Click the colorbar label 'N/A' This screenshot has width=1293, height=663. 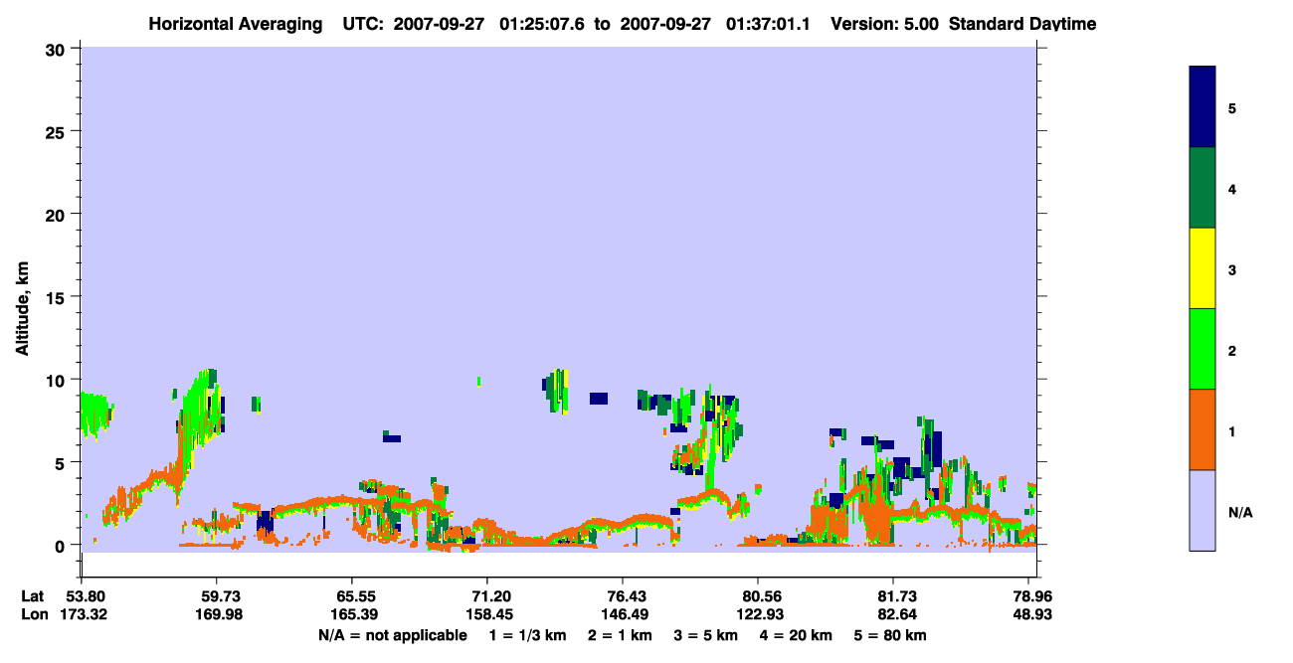pyautogui.click(x=1240, y=513)
